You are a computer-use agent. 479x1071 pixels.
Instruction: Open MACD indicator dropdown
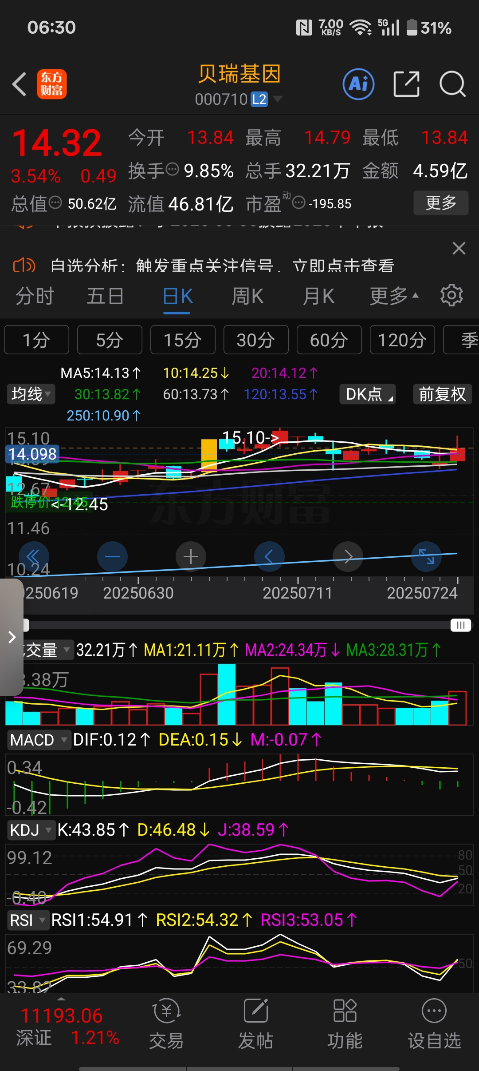coord(39,740)
